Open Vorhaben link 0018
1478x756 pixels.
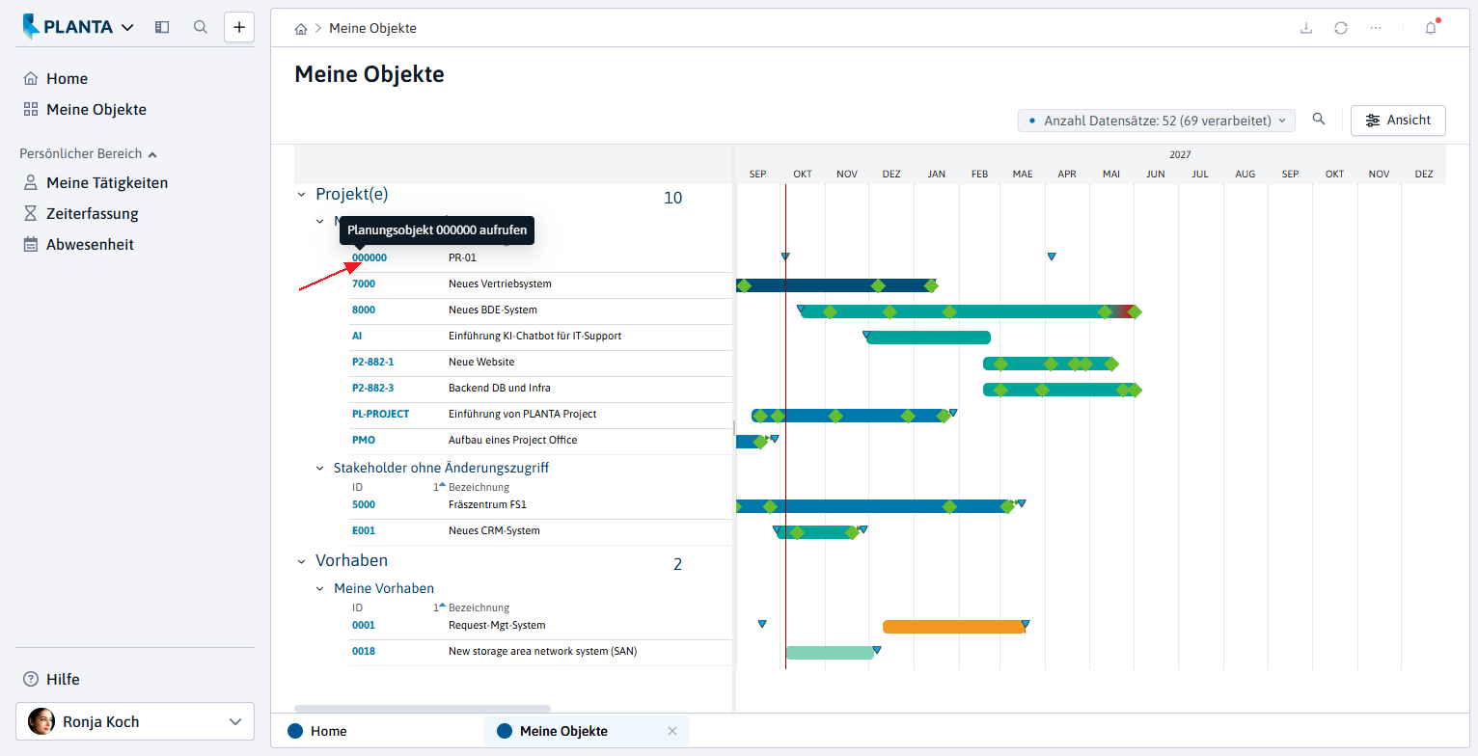pyautogui.click(x=364, y=652)
